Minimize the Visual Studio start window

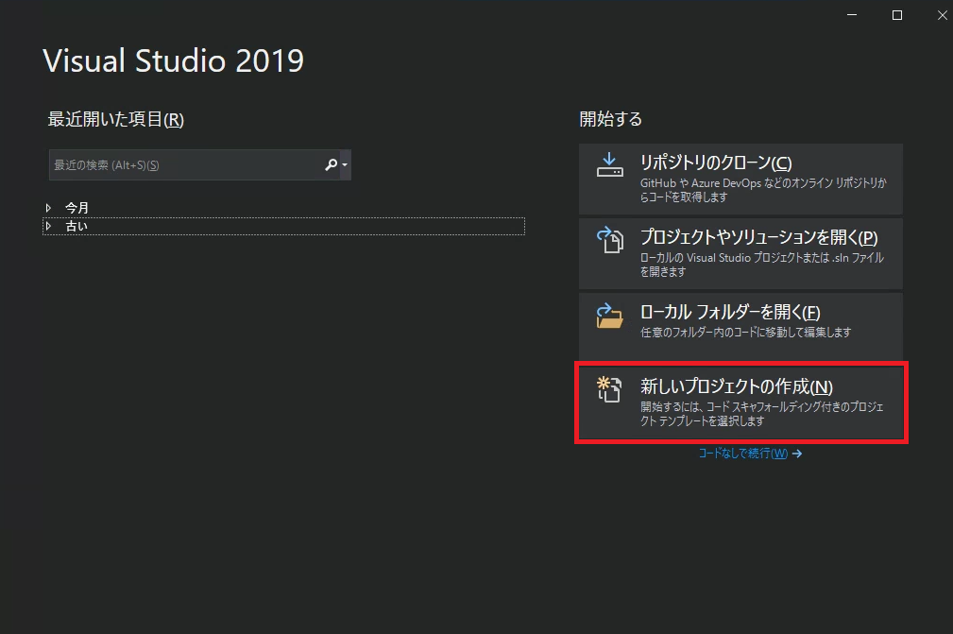click(852, 15)
